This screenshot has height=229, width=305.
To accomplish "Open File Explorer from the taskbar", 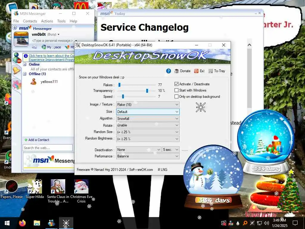I will 37,223.
